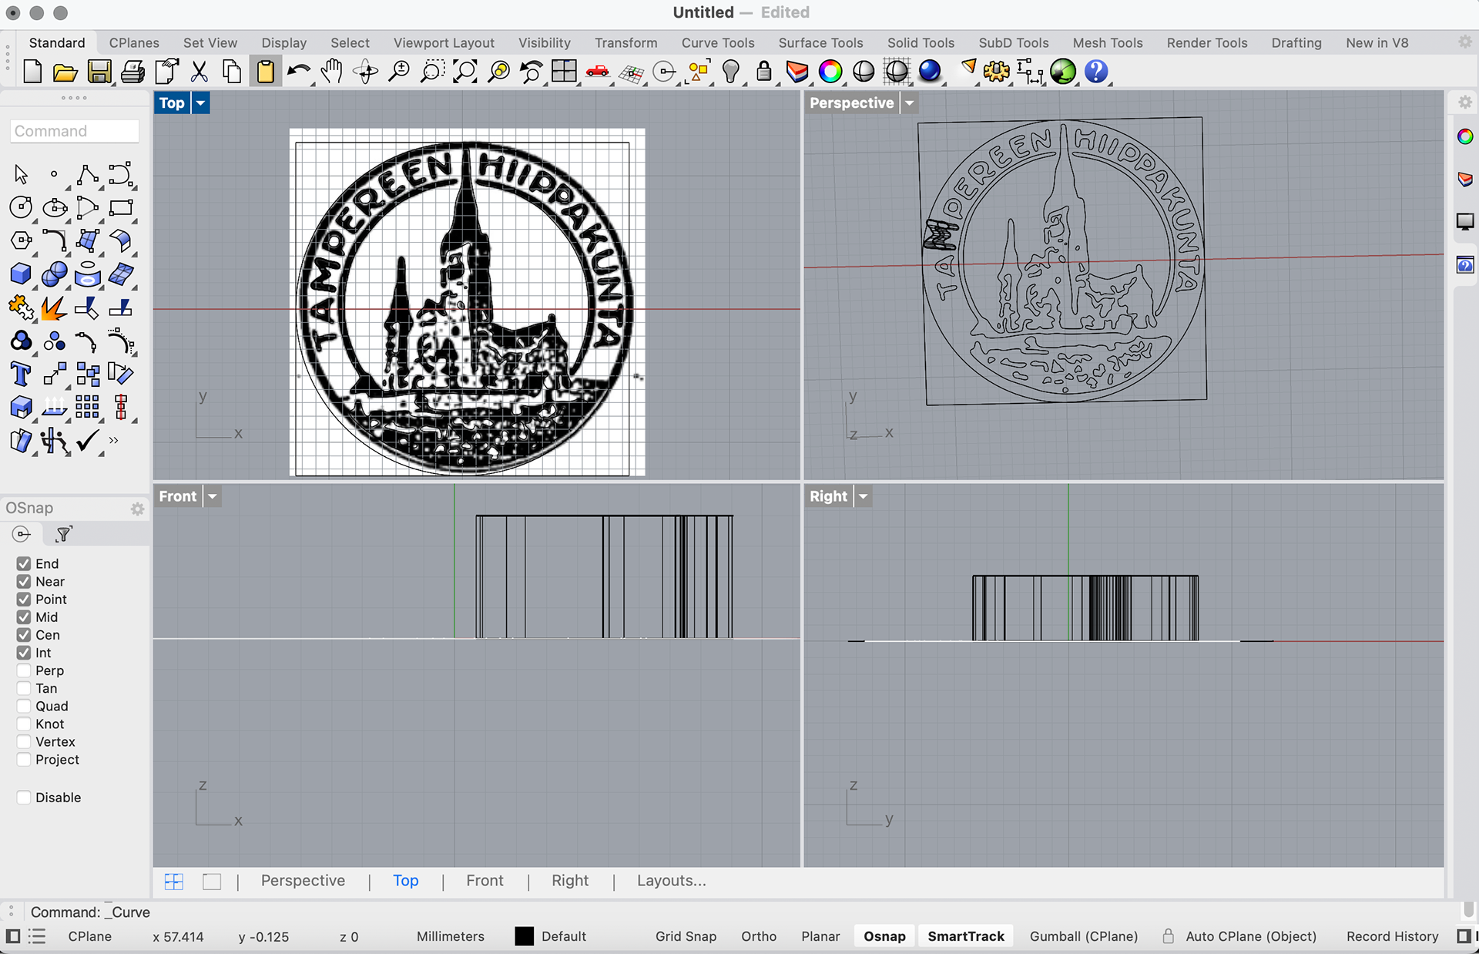Screen dimensions: 1479x954
Task: Select the Polyline tool in sidebar
Action: [x=87, y=174]
